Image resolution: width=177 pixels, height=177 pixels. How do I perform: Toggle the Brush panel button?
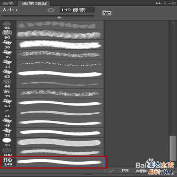tap(107, 13)
